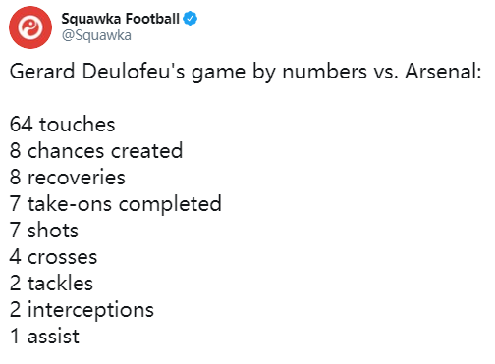495x364 pixels.
Task: Visit the @Squawka handle link
Action: 96,35
